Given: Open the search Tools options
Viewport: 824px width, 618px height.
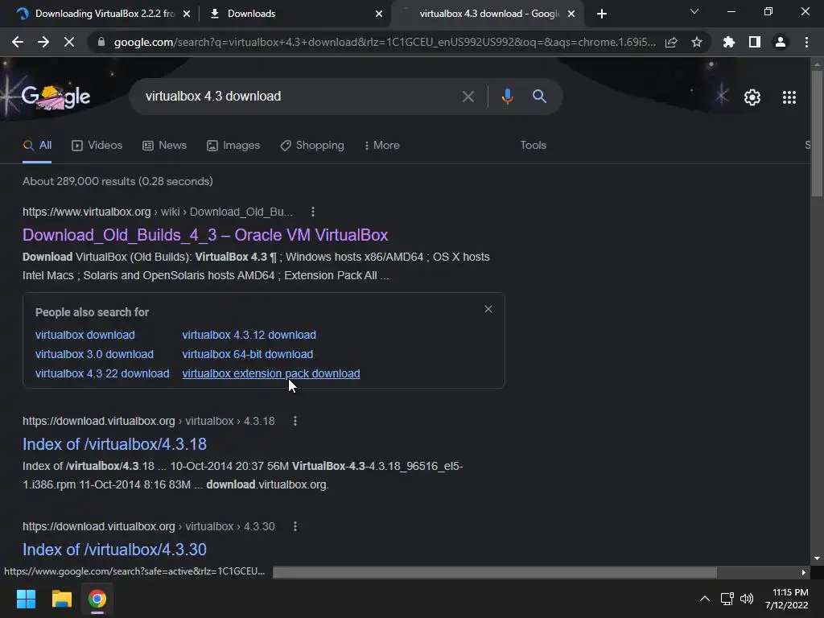Looking at the screenshot, I should click(x=533, y=146).
